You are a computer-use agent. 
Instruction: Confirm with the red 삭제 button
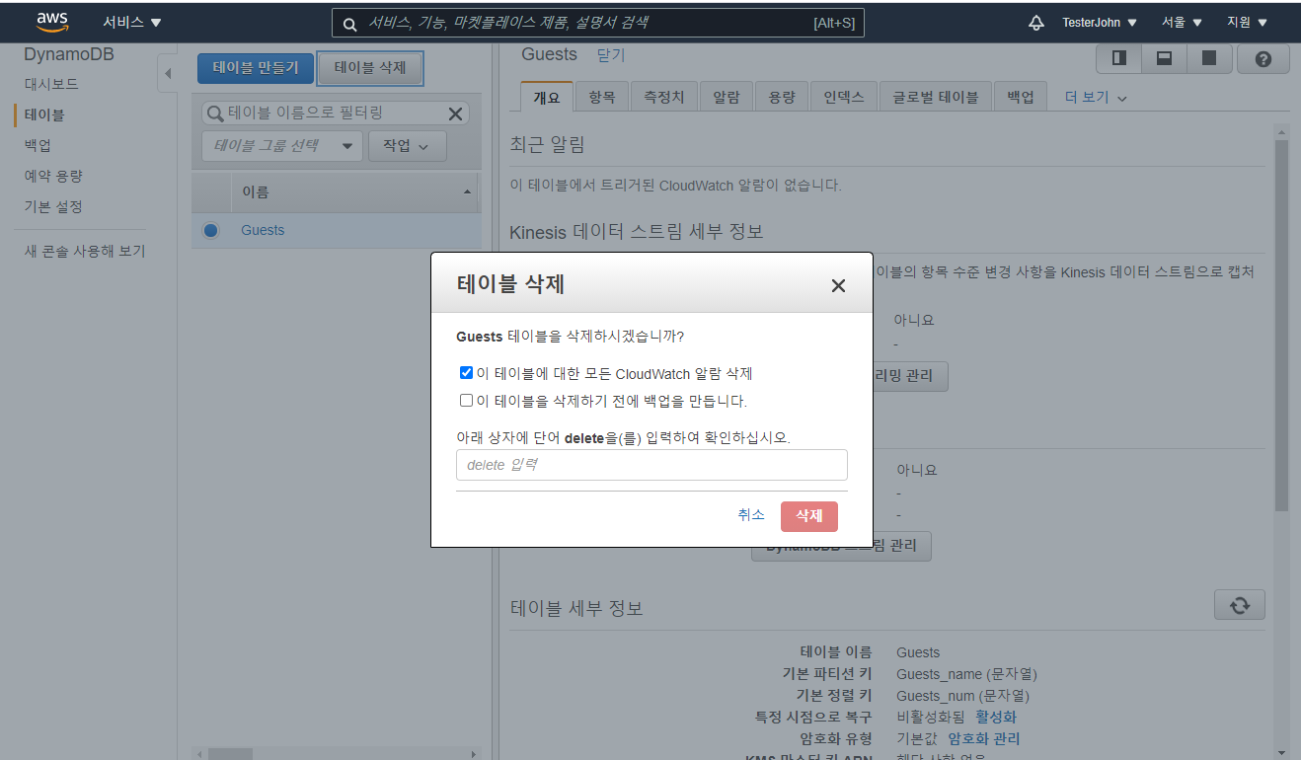click(x=809, y=516)
